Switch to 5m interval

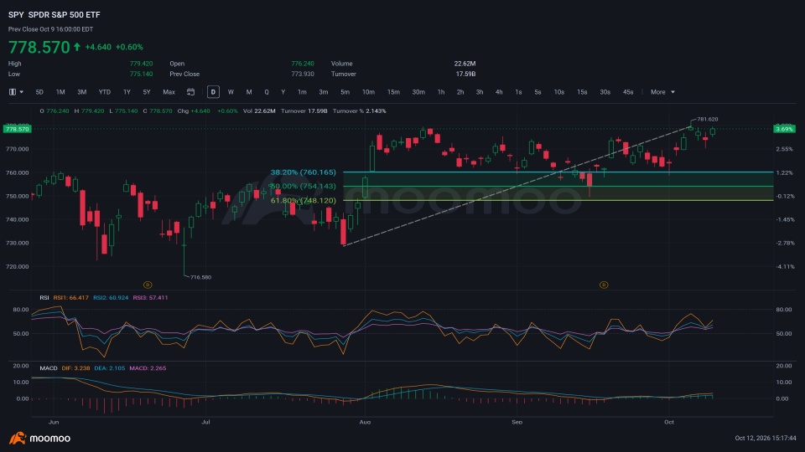pyautogui.click(x=345, y=92)
